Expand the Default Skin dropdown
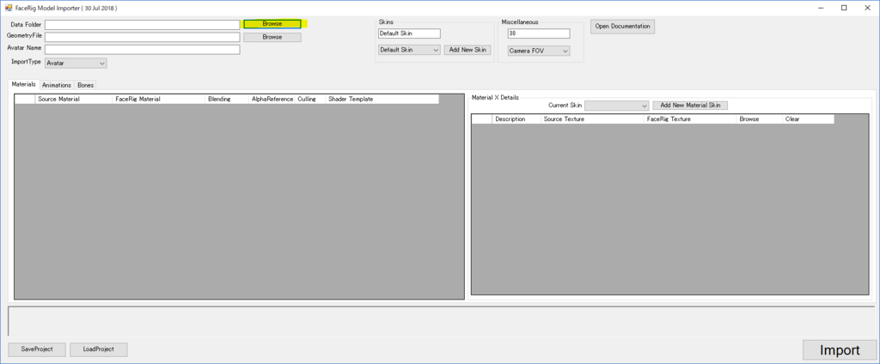Image resolution: width=880 pixels, height=364 pixels. (x=409, y=50)
